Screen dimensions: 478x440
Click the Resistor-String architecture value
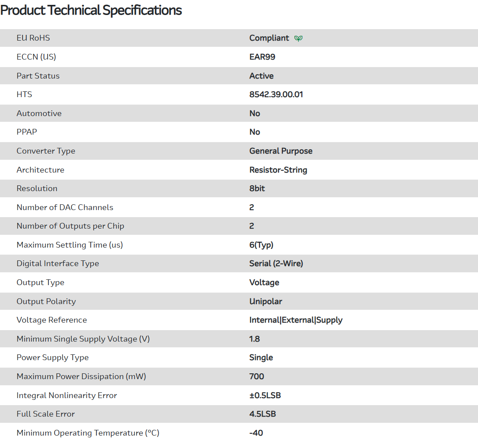[x=278, y=170]
